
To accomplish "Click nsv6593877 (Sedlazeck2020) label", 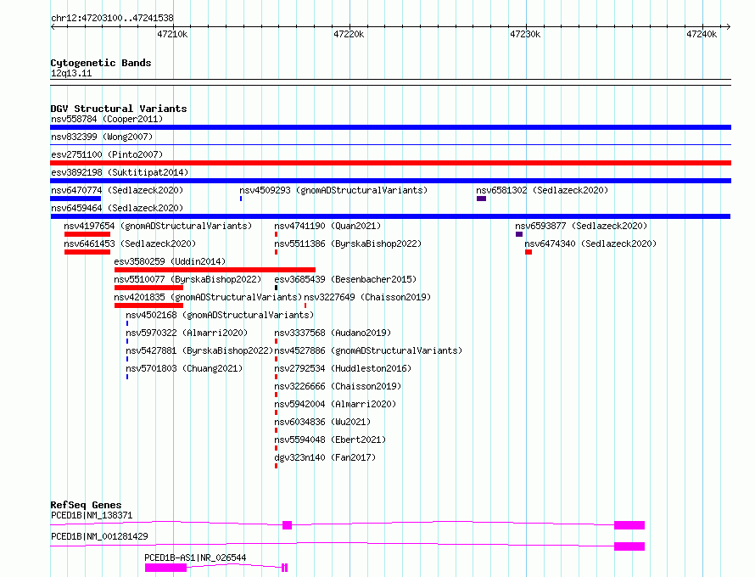I will [x=581, y=226].
